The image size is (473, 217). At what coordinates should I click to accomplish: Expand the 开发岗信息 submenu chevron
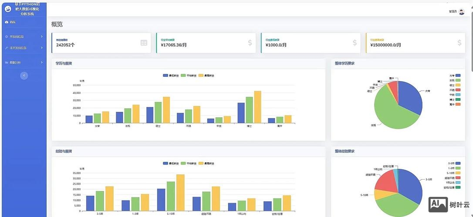(42, 36)
